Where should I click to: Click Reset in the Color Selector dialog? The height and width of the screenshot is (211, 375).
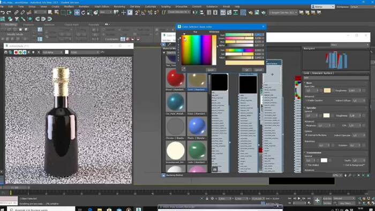(211, 70)
